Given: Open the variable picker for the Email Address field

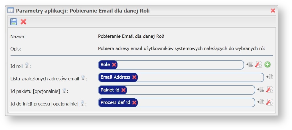Looking at the screenshot, I should 270,77.
